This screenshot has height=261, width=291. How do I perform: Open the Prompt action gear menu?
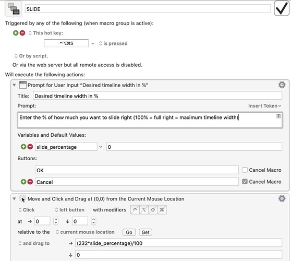tap(282, 85)
